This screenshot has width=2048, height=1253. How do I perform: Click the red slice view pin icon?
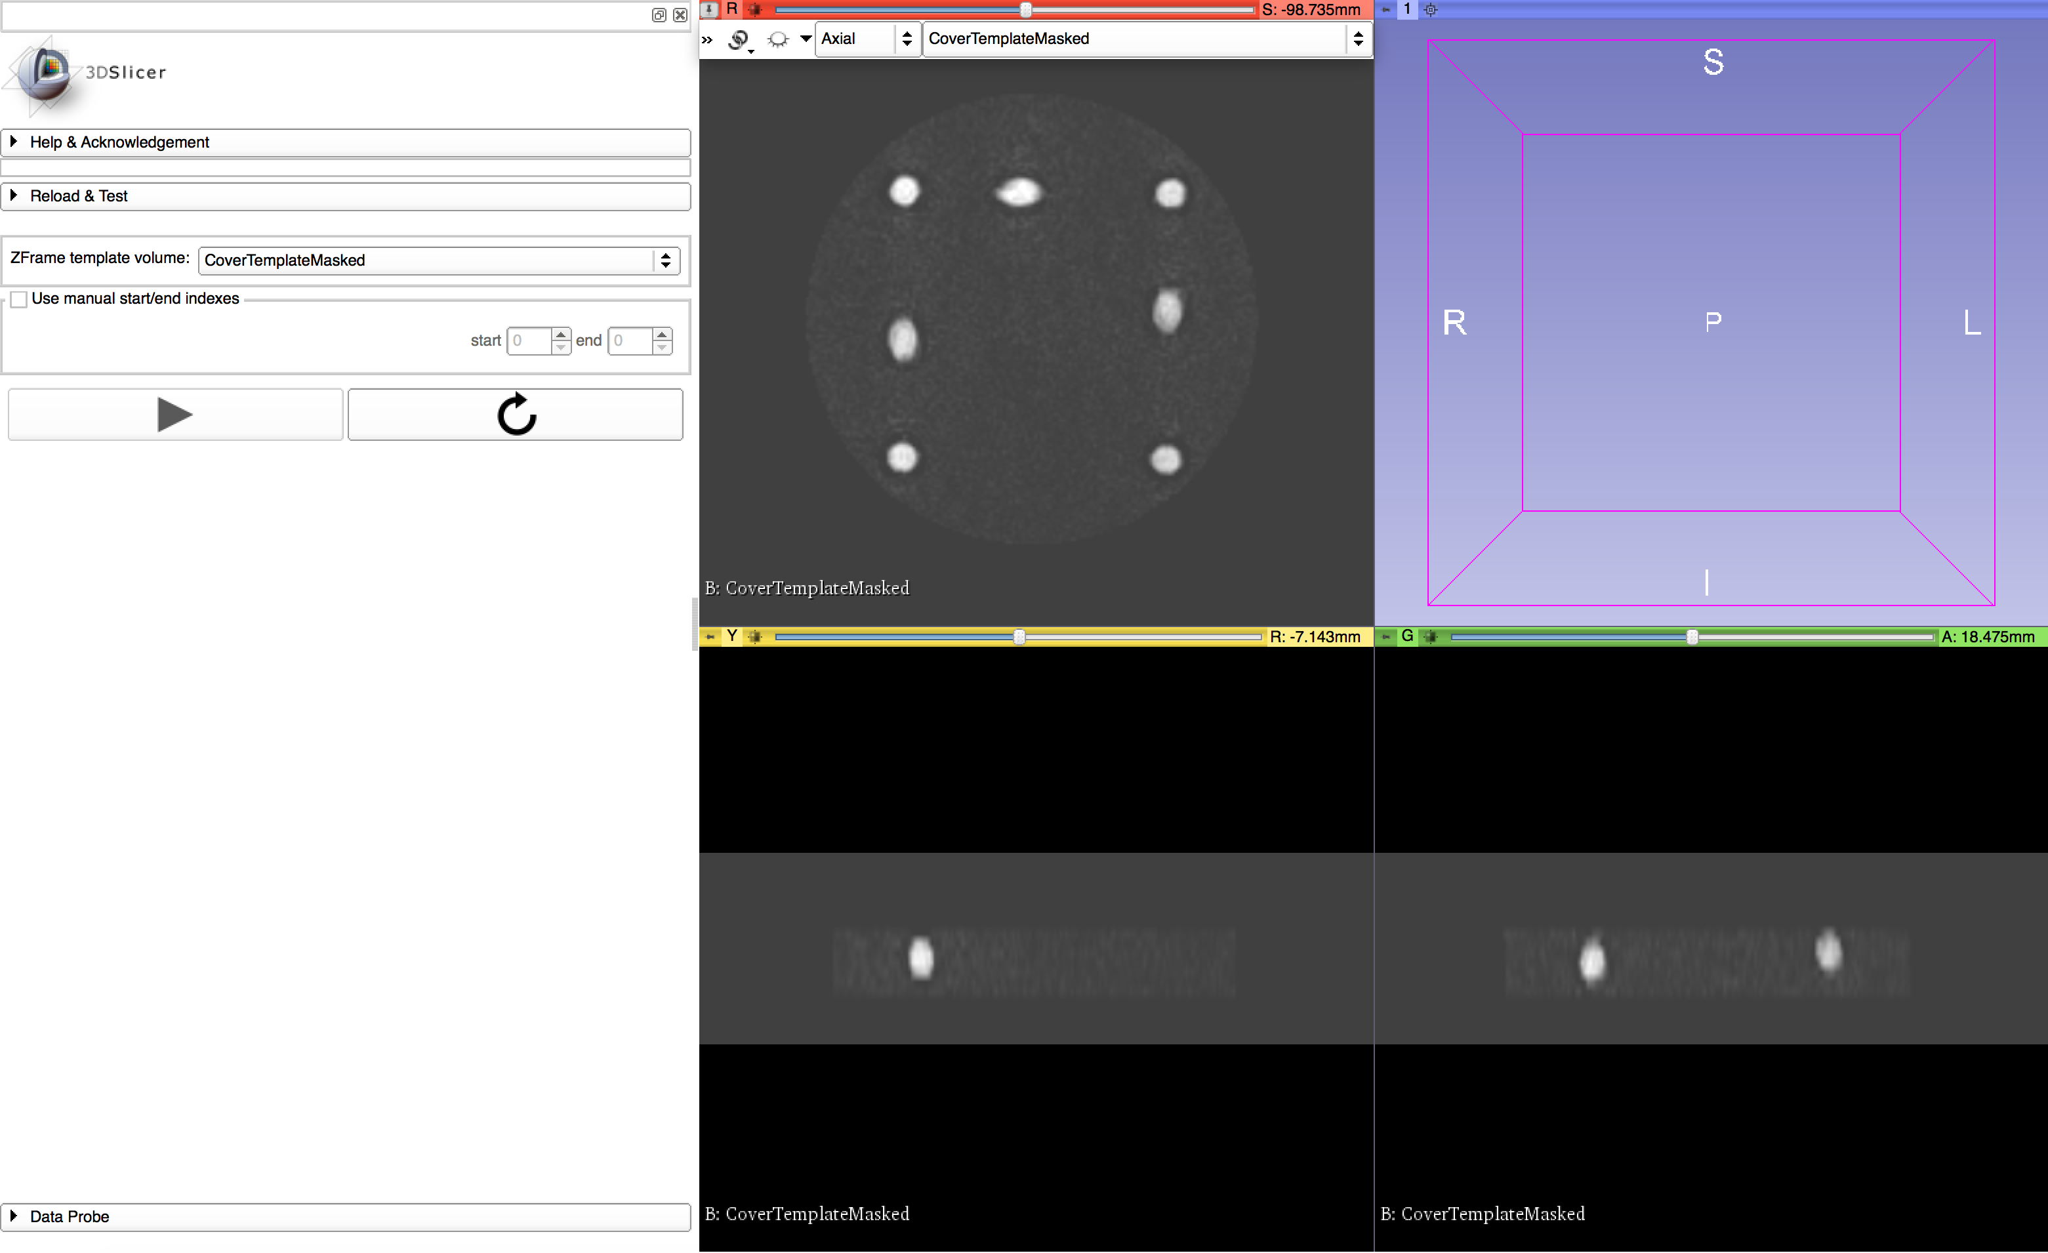[x=709, y=9]
